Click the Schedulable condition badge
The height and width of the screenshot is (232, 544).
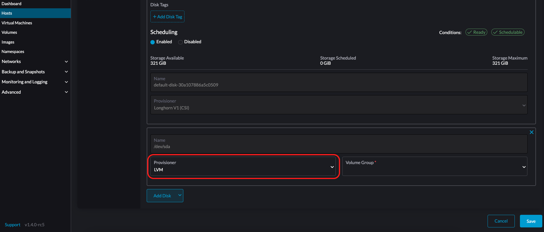pyautogui.click(x=508, y=32)
